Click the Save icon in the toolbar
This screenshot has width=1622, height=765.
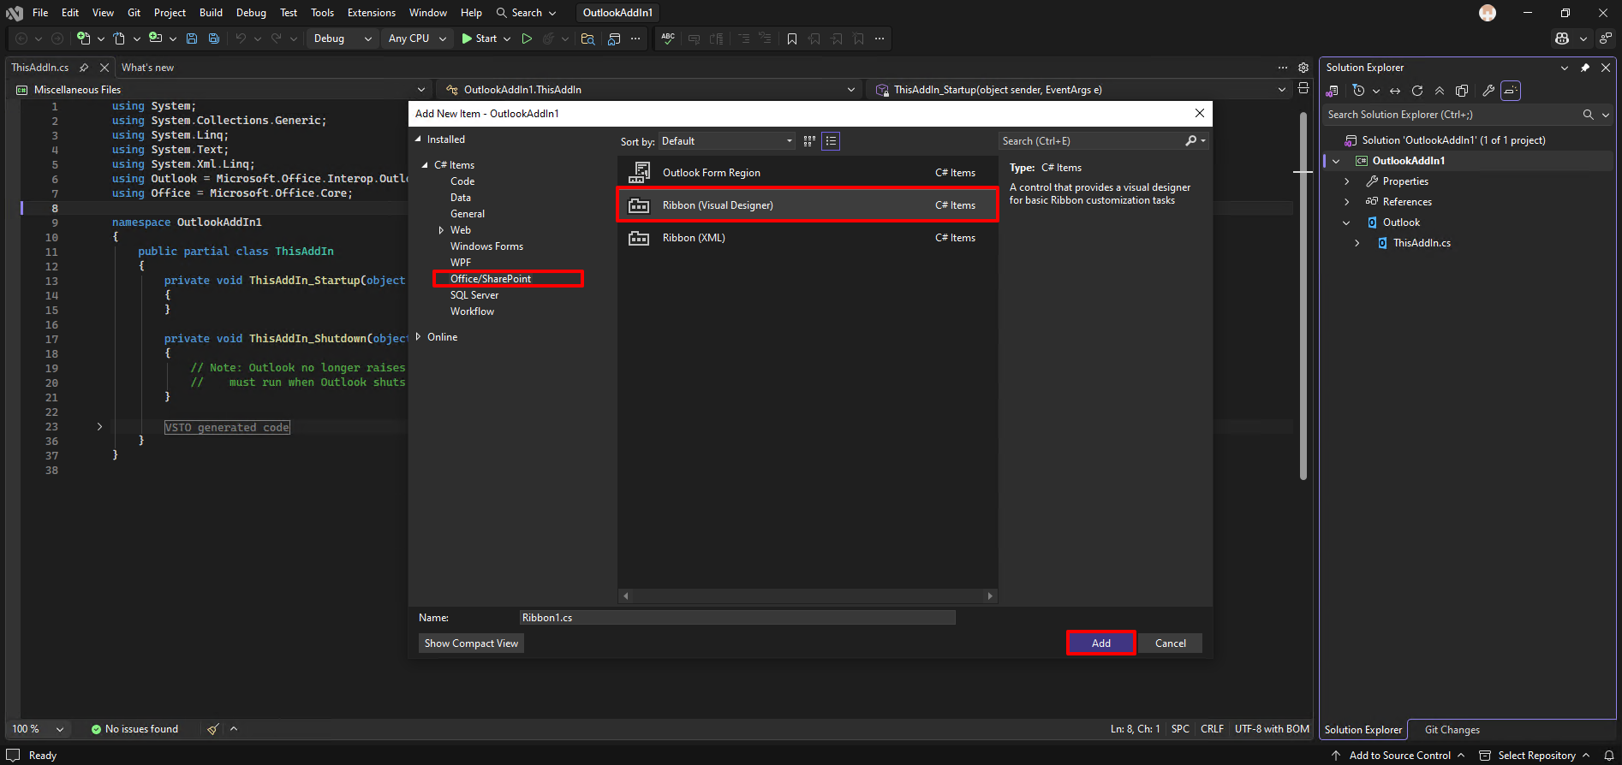192,39
